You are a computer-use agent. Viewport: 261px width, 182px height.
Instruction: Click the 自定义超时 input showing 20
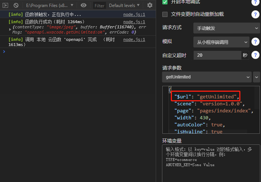218,55
